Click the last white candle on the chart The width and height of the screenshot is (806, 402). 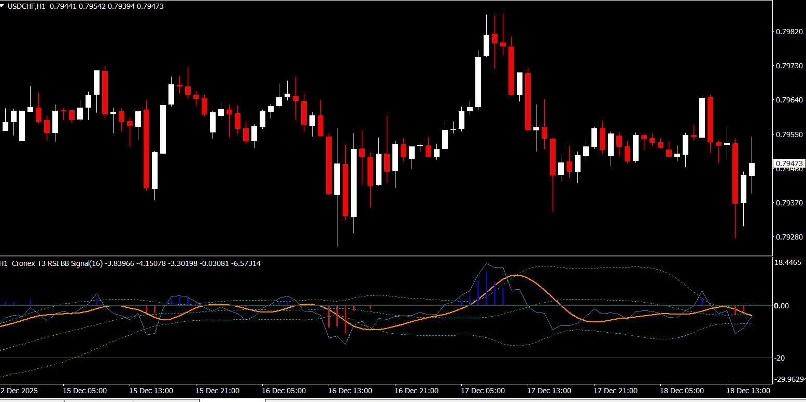tap(752, 169)
